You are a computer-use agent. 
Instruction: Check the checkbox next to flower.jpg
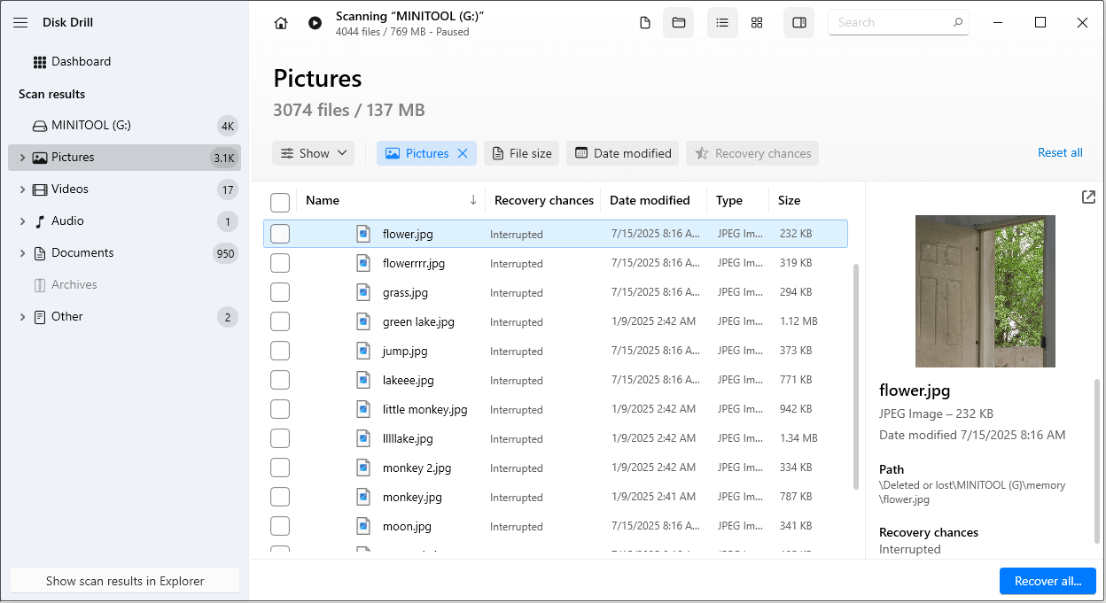279,234
